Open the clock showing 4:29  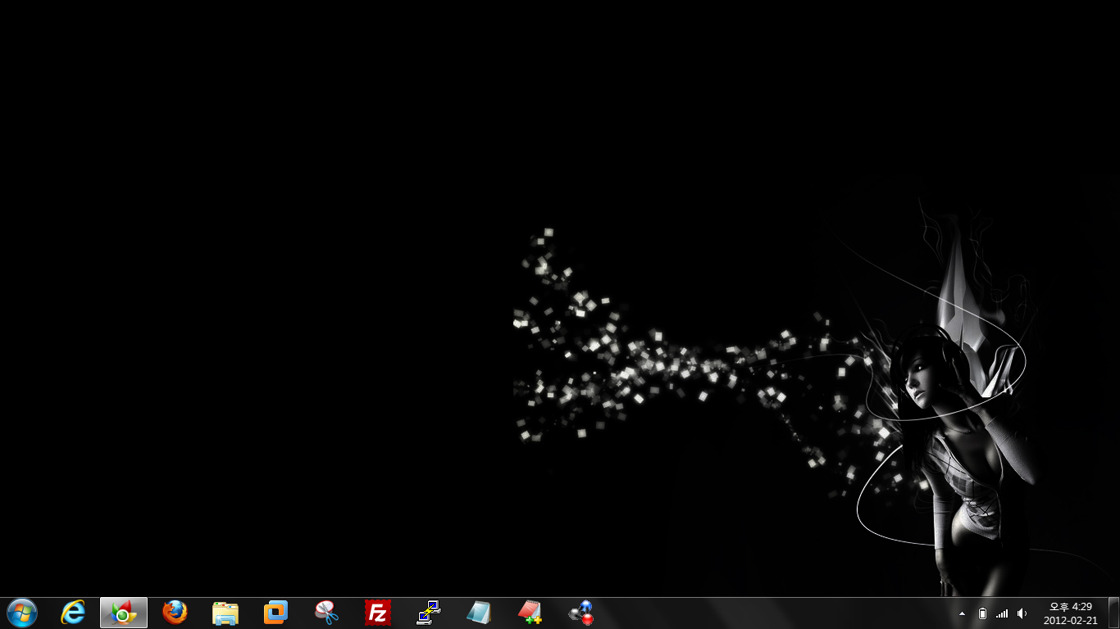point(1070,613)
